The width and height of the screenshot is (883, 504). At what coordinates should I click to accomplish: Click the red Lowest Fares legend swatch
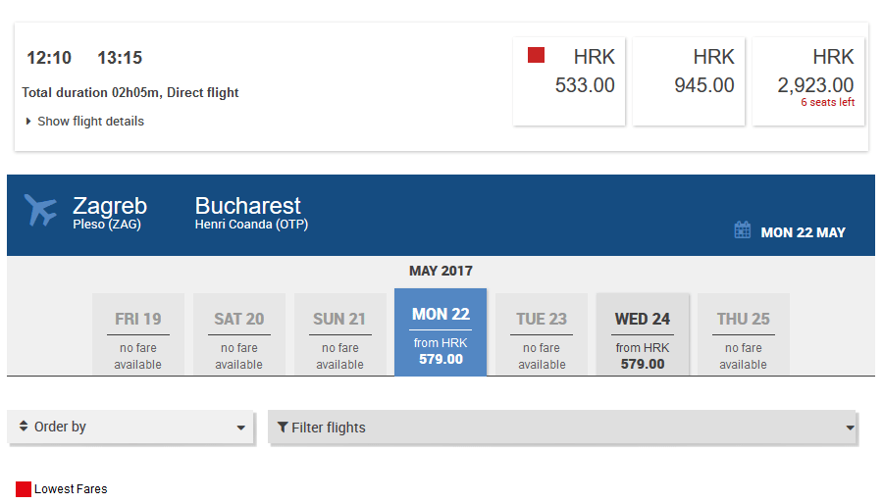(24, 489)
